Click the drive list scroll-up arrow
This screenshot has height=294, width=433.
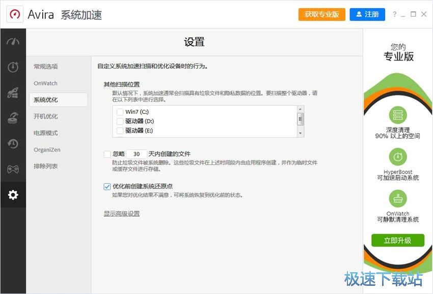(x=300, y=109)
